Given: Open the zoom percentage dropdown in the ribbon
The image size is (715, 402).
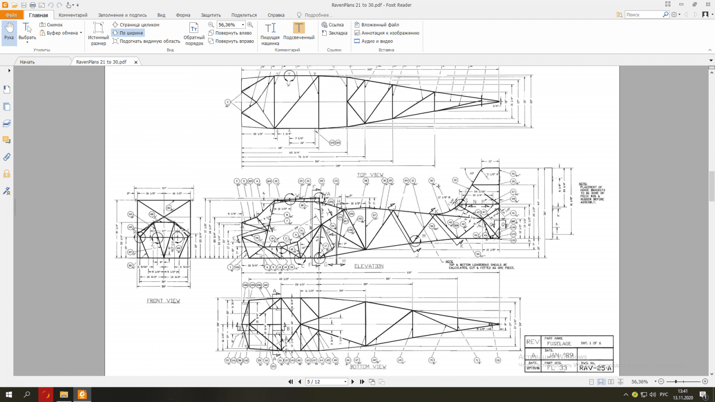Looking at the screenshot, I should pos(243,25).
